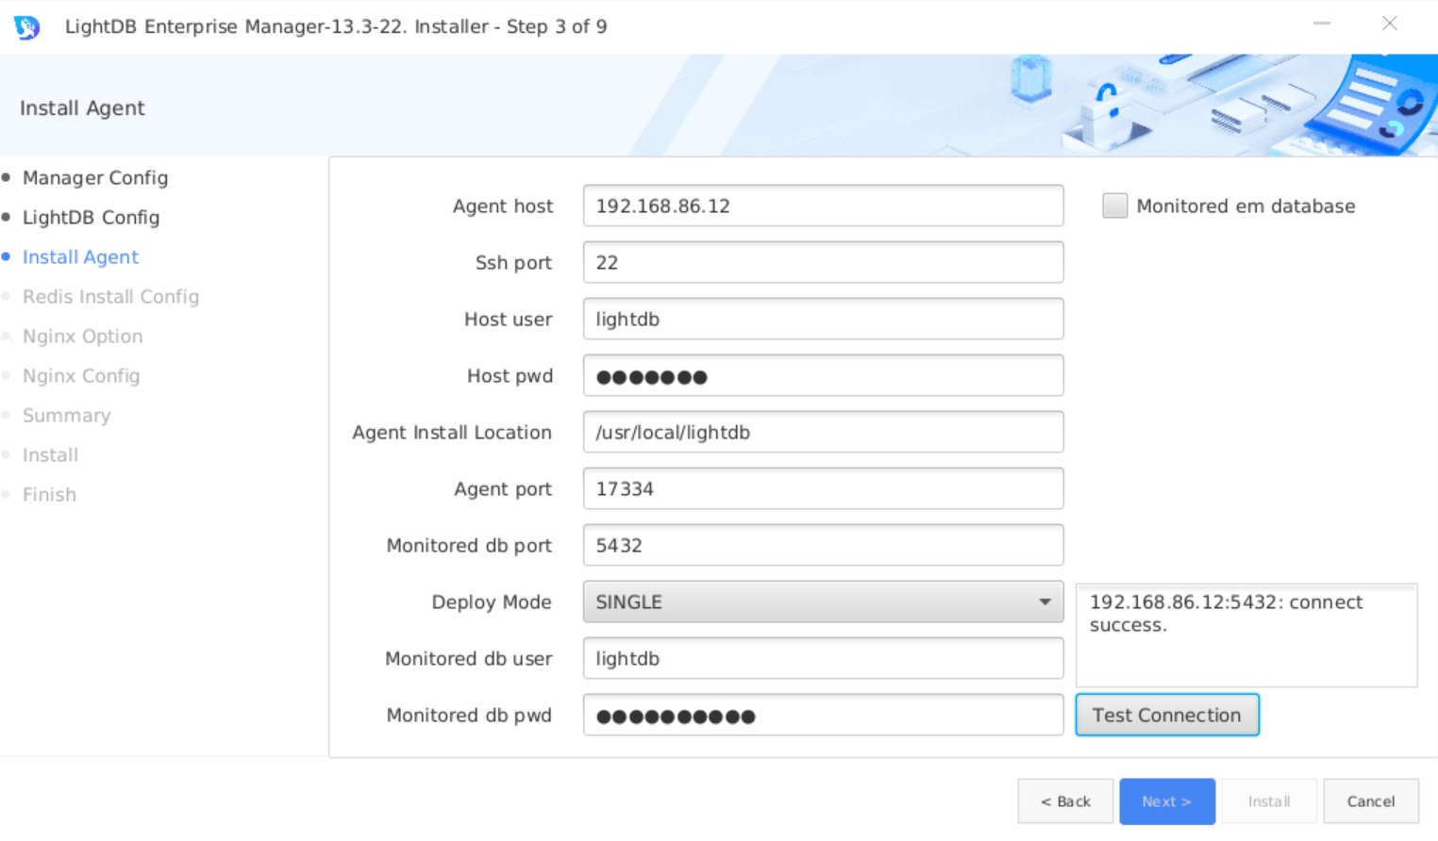
Task: Select Install Agent step in sidebar
Action: pyautogui.click(x=80, y=256)
